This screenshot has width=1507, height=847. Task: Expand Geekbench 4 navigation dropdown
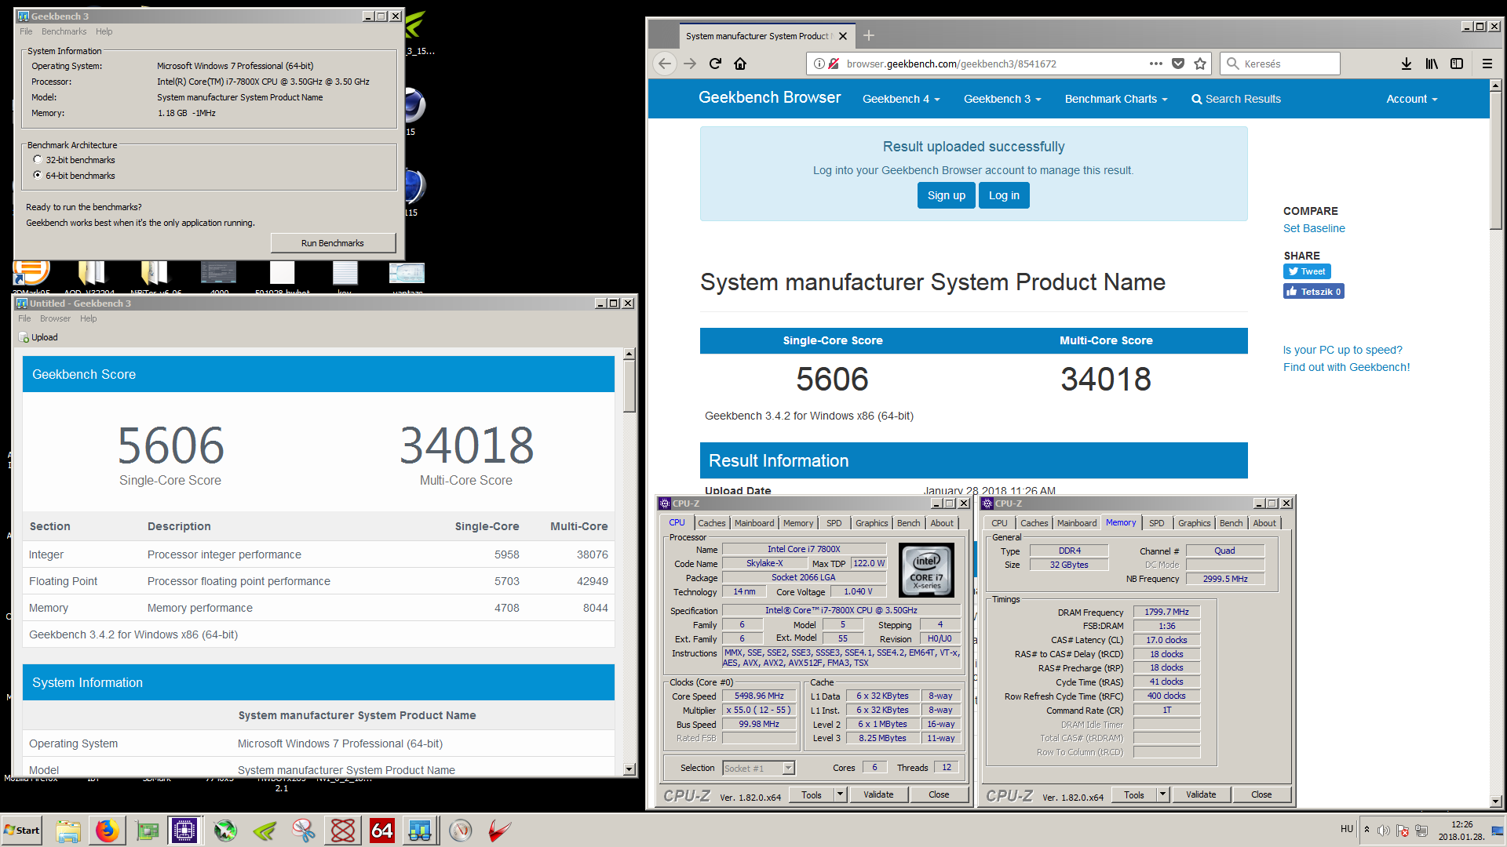click(901, 99)
